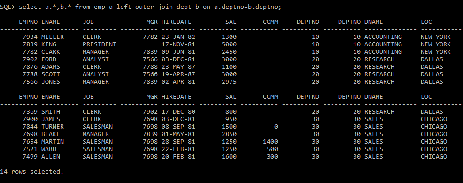
Task: Click the first MGR column header
Action: (x=152, y=22)
